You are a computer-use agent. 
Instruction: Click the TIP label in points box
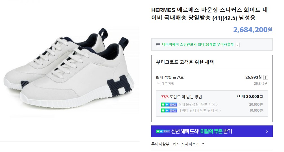point(165,97)
